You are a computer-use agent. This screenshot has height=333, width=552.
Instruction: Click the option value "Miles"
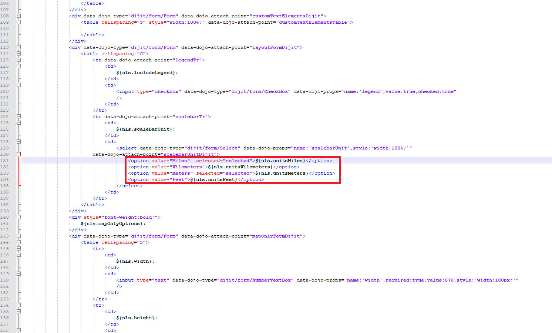tap(180, 161)
